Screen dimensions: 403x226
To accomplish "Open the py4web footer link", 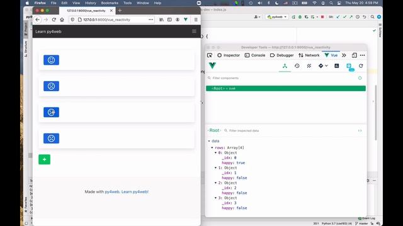I will pos(112,191).
